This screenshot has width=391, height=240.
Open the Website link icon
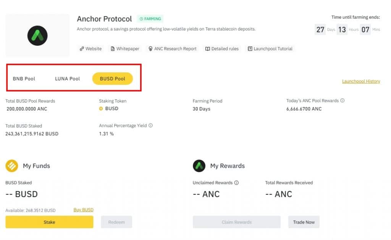click(82, 49)
